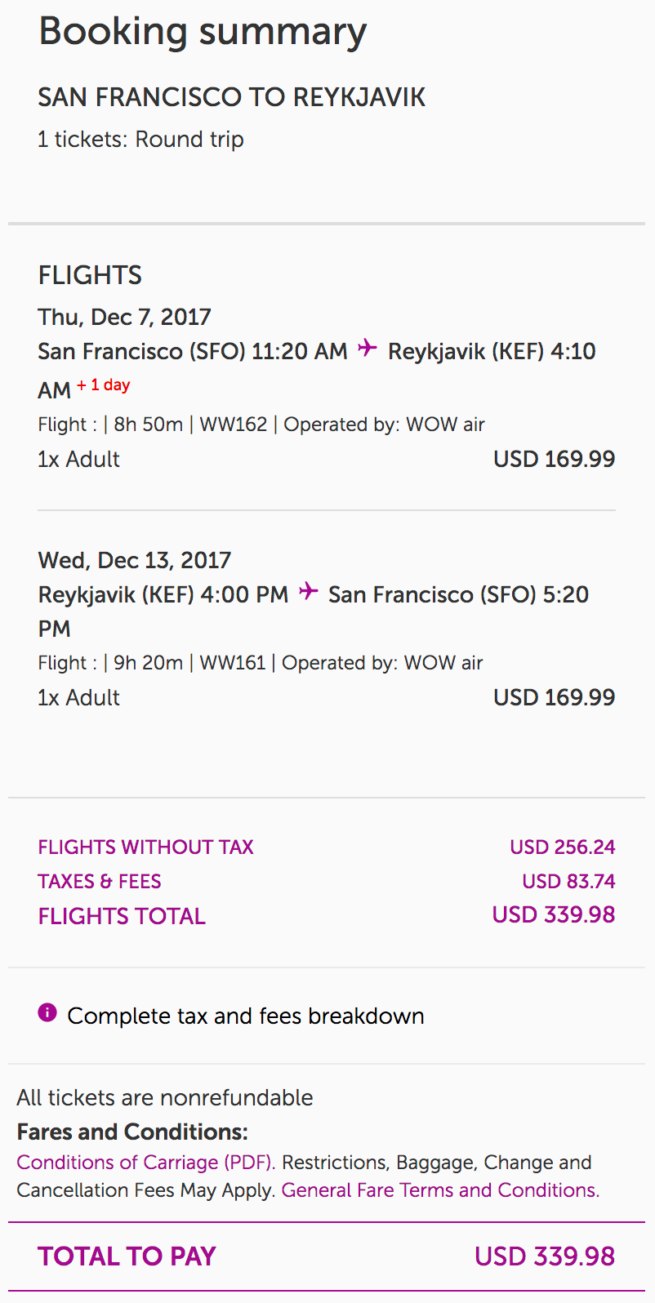This screenshot has width=655, height=1303.
Task: Click the San Francisco to Reykjavik route title
Action: point(231,97)
